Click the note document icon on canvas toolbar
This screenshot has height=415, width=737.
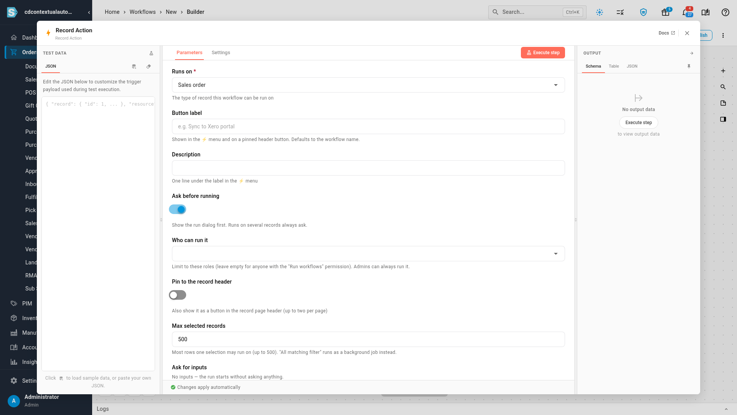click(723, 103)
